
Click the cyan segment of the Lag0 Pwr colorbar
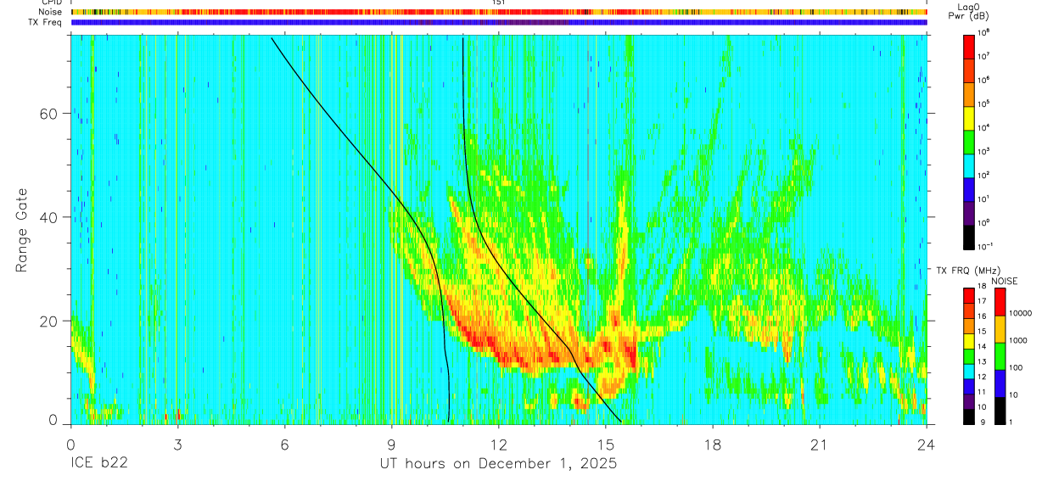tap(969, 165)
